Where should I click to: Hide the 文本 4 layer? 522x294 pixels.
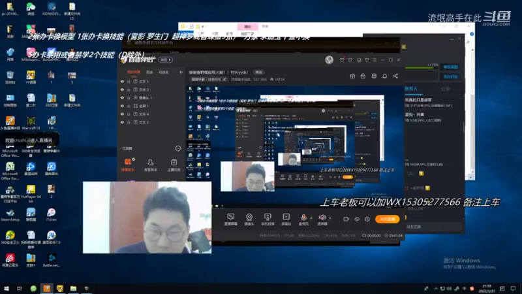point(122,114)
